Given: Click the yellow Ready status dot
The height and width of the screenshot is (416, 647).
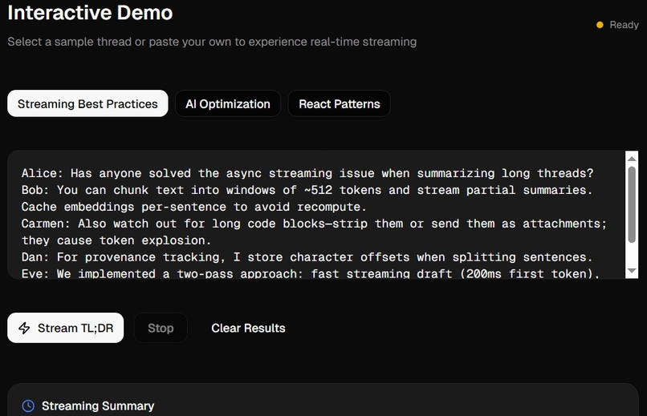Looking at the screenshot, I should [600, 25].
